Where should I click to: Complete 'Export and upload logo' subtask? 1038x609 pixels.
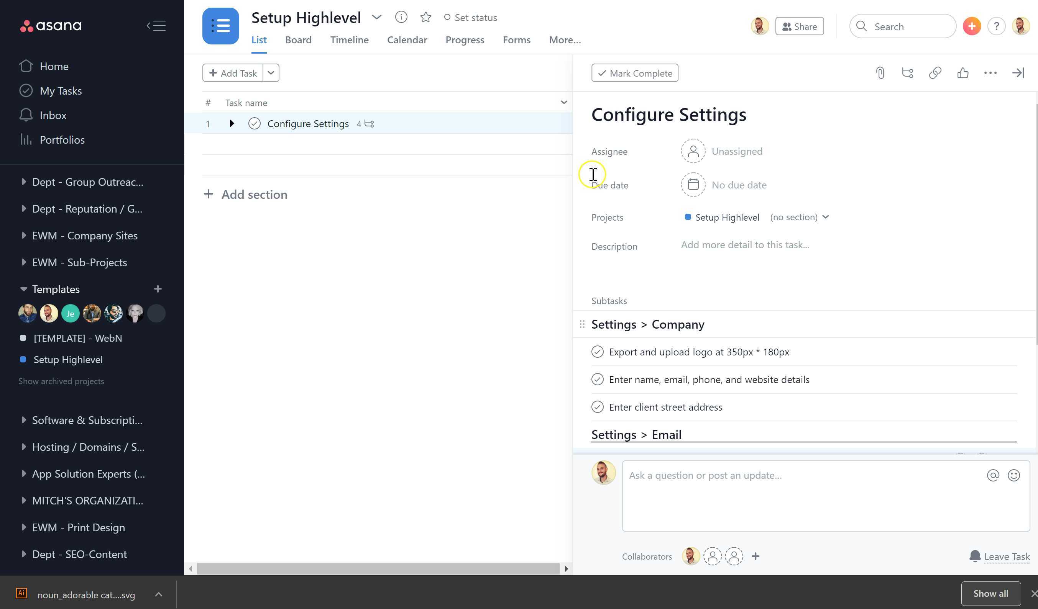[597, 352]
